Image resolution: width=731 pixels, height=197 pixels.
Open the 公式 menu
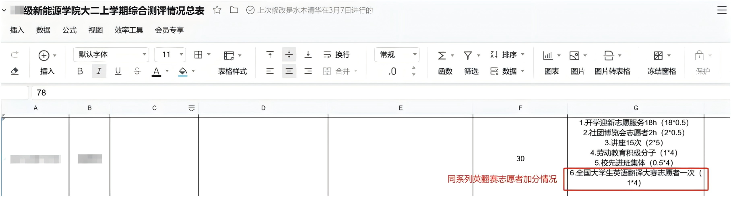point(69,30)
